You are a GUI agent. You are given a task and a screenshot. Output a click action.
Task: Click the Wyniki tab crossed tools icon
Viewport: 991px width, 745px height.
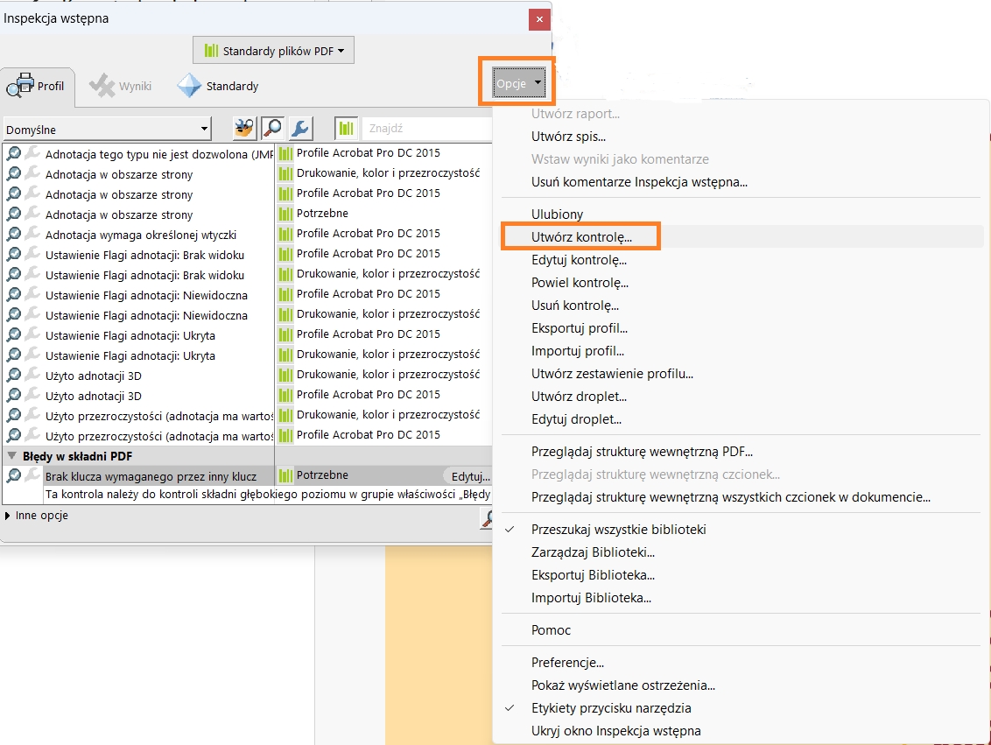pyautogui.click(x=102, y=85)
